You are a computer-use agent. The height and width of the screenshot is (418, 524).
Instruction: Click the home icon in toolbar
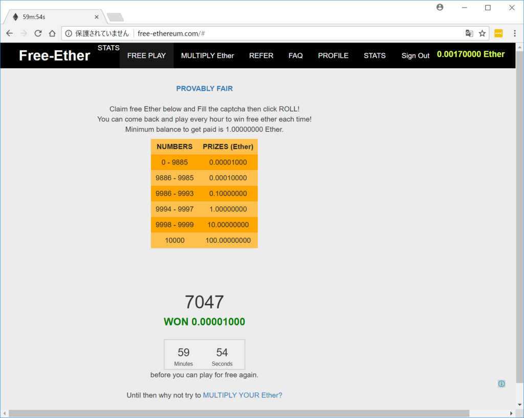pyautogui.click(x=52, y=33)
